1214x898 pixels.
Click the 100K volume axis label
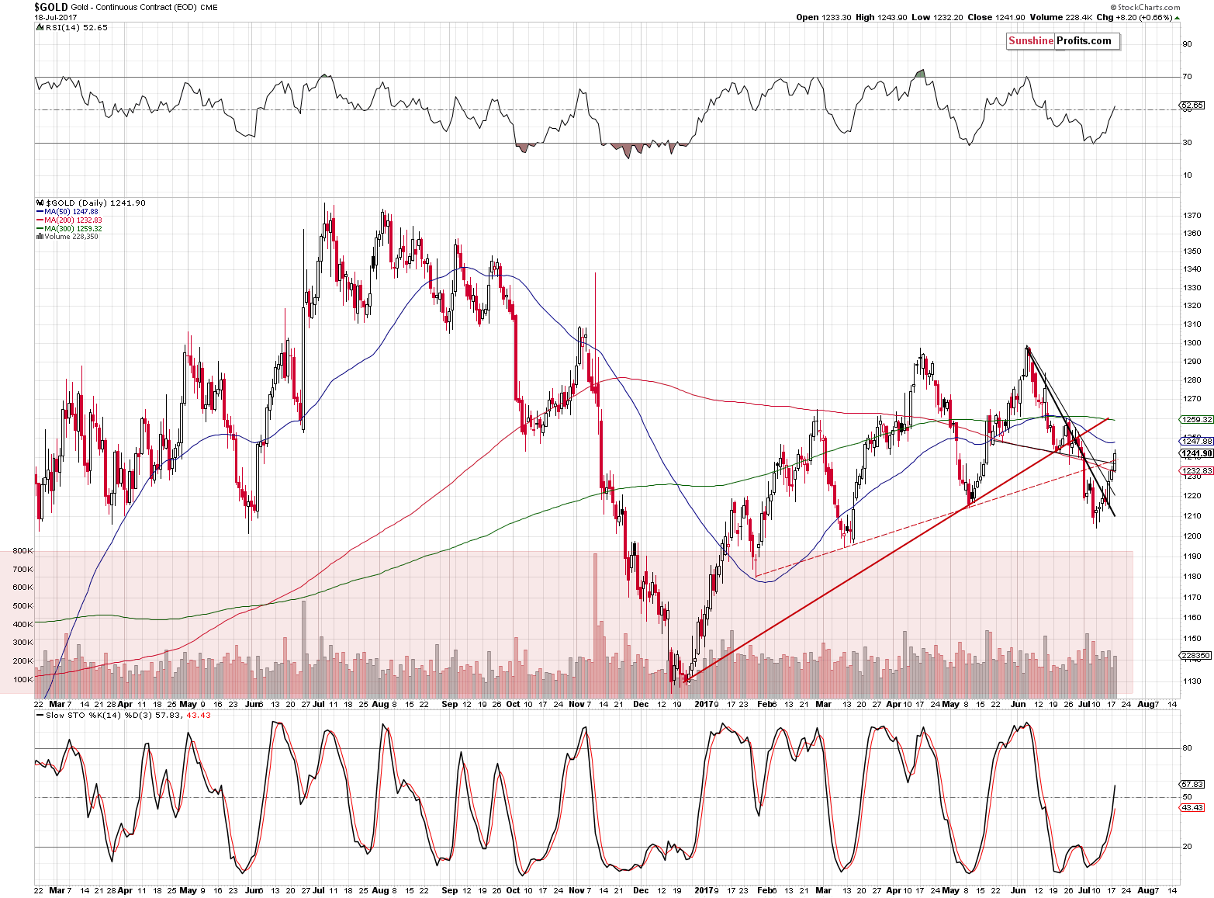22,680
